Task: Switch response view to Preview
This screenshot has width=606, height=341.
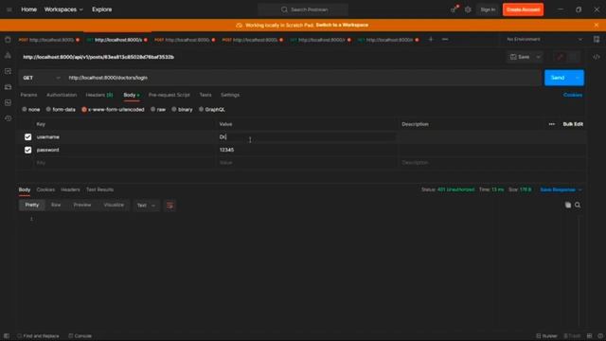Action: coord(82,206)
